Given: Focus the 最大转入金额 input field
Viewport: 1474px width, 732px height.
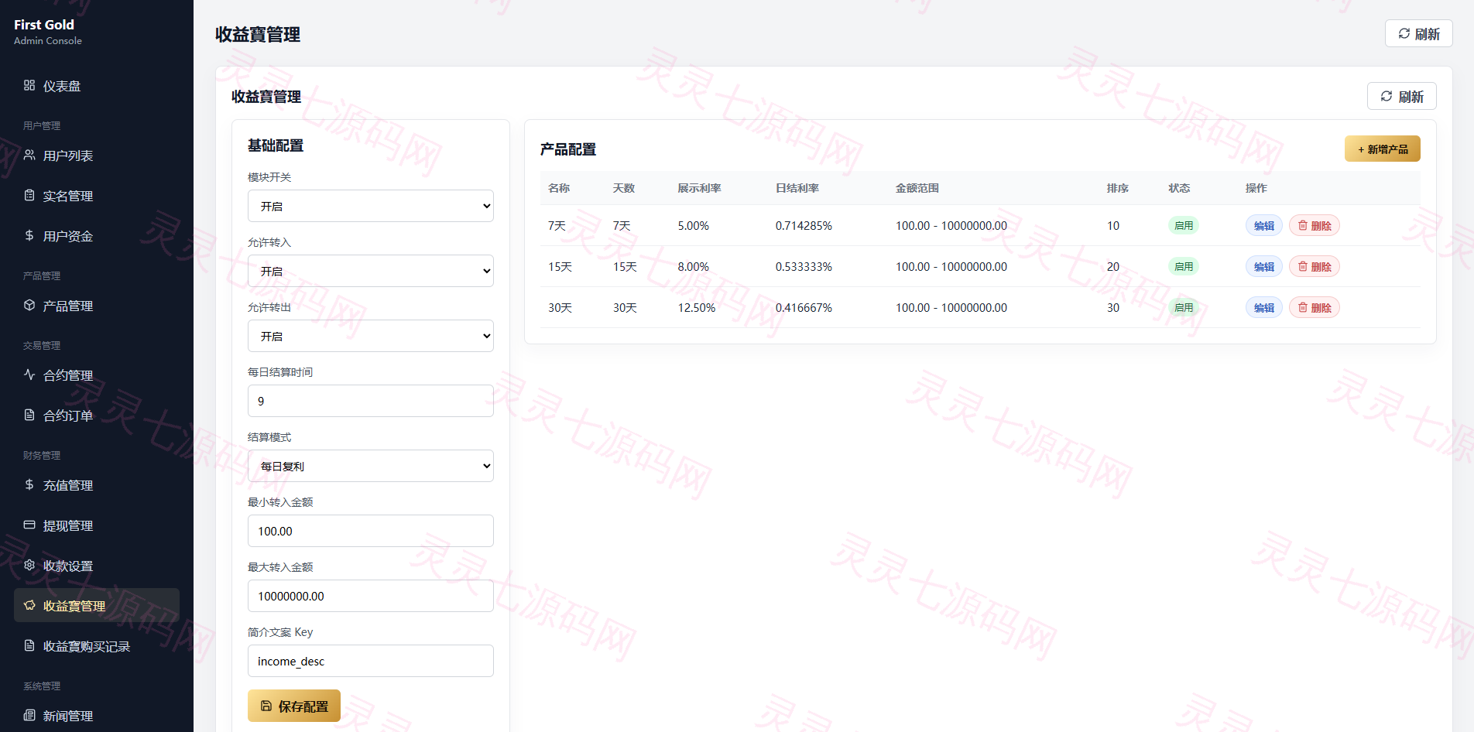Looking at the screenshot, I should pos(371,596).
